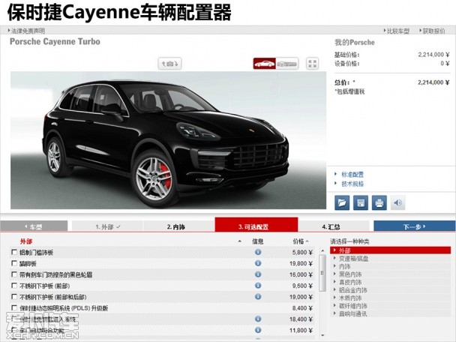Check 不锈钢下护板 (前部) option
This screenshot has height=342, width=456.
(14, 286)
